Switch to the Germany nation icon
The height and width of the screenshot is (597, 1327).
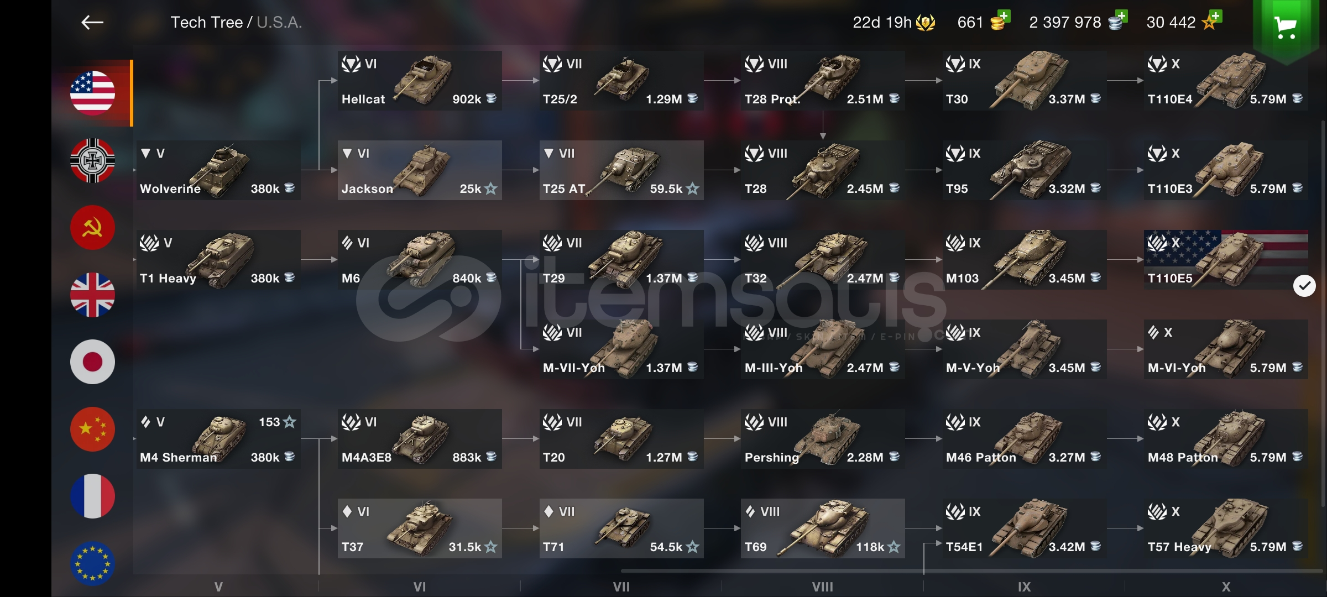92,160
